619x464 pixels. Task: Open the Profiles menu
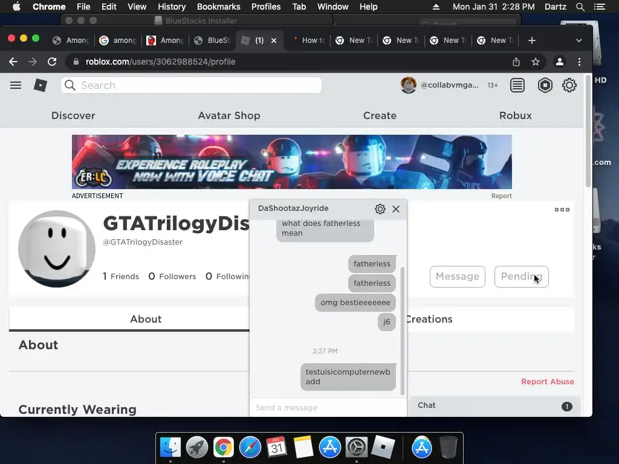[266, 7]
